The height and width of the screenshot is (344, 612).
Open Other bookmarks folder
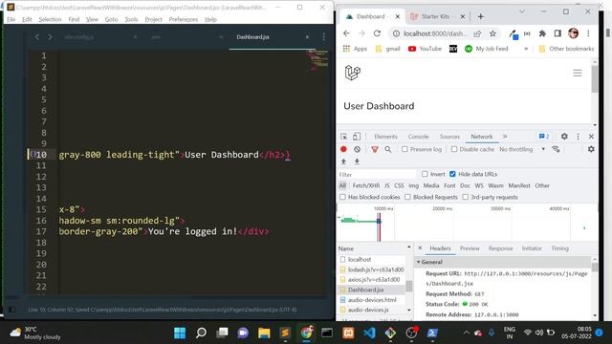click(x=566, y=49)
